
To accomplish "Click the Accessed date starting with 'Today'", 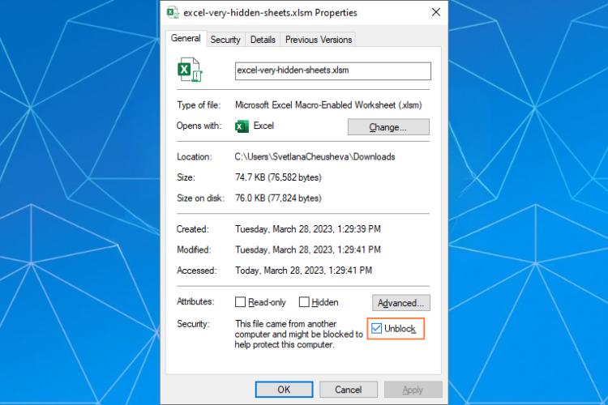I will [x=303, y=270].
